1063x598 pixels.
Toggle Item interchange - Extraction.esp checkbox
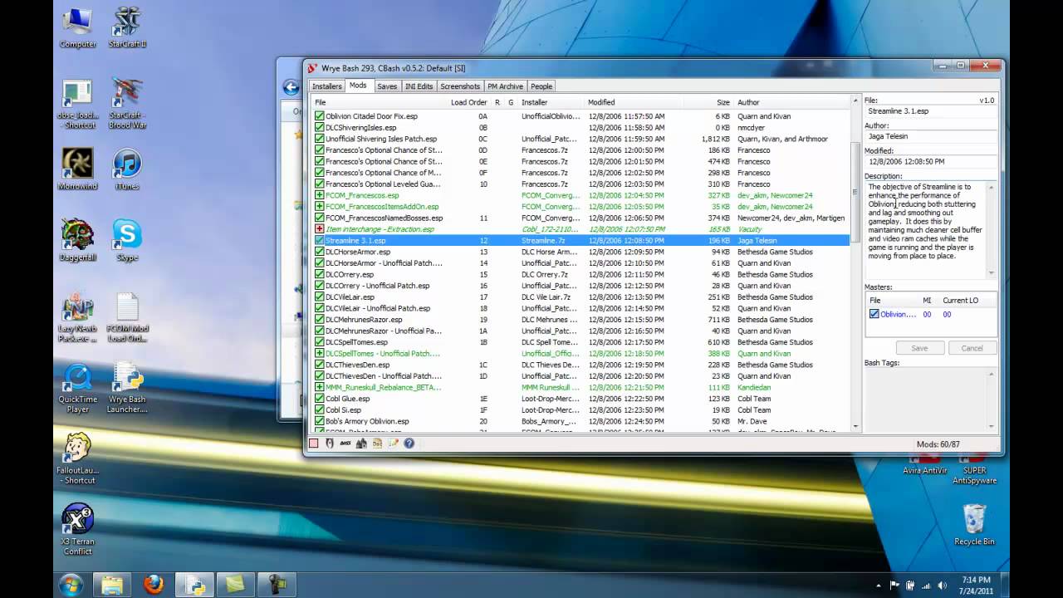click(x=320, y=229)
